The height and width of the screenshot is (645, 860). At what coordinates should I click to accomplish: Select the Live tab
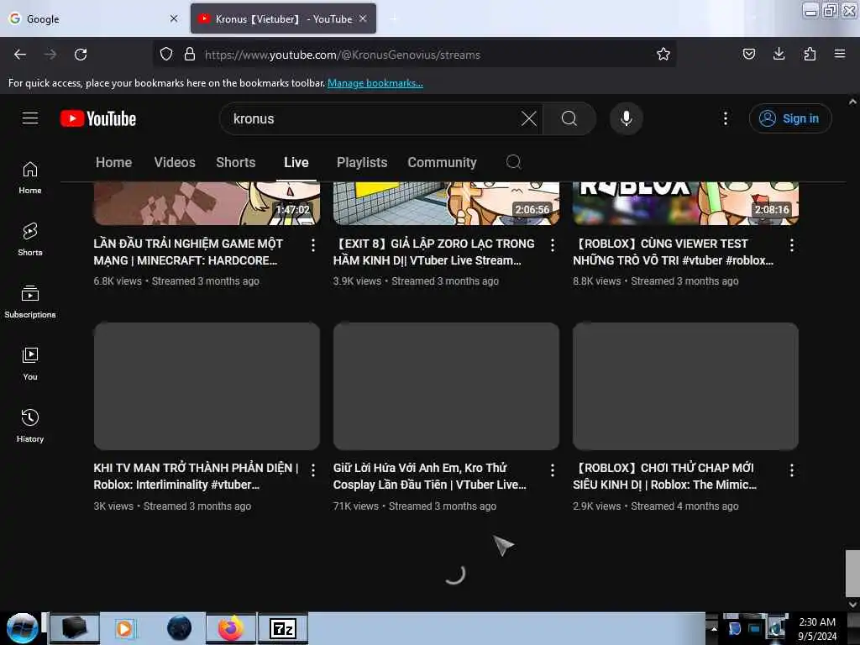pyautogui.click(x=296, y=162)
